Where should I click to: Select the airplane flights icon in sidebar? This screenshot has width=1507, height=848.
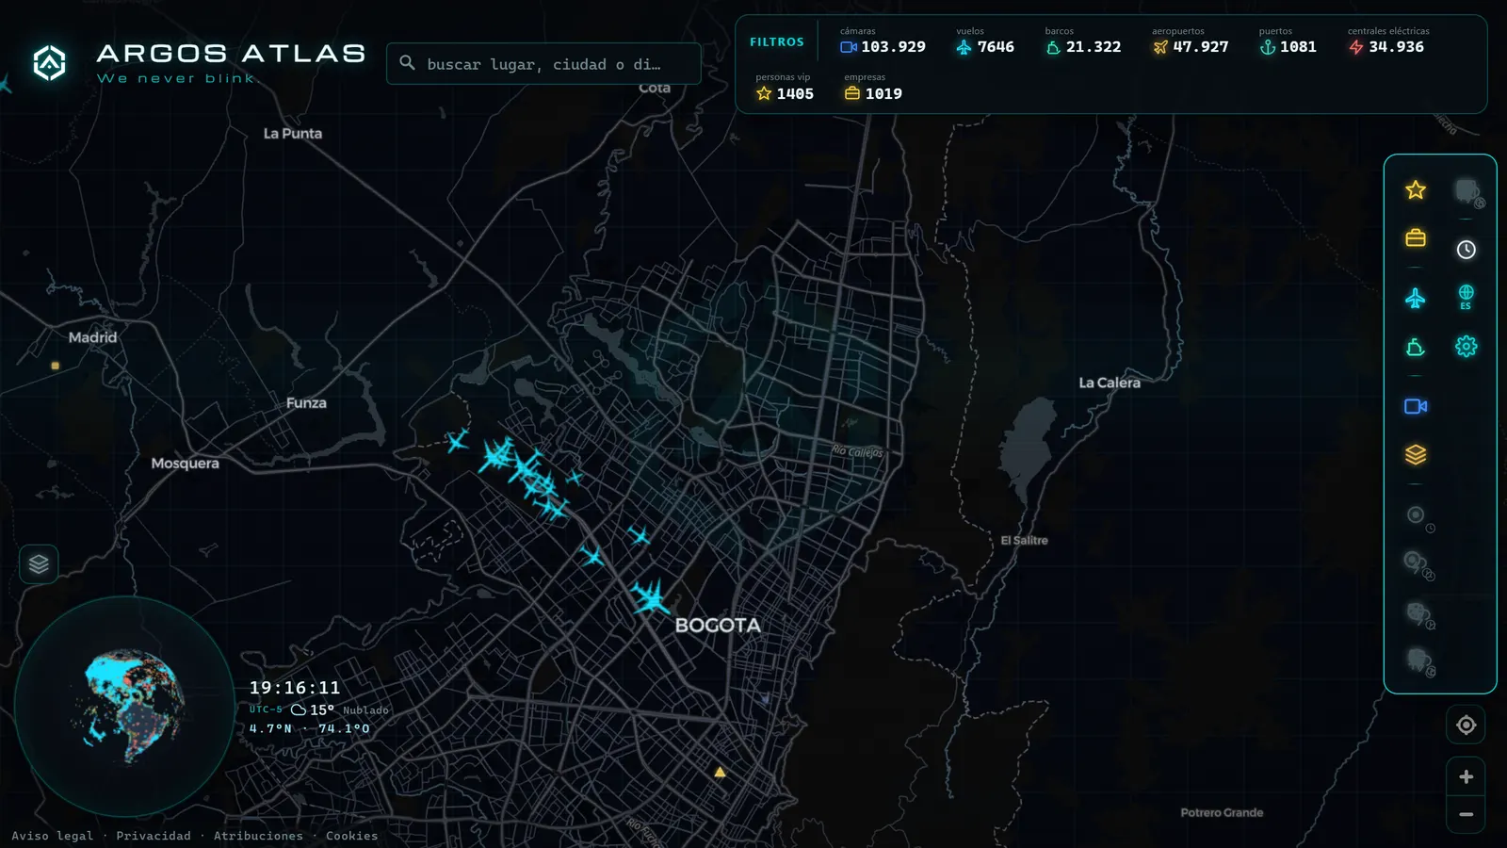click(1416, 299)
